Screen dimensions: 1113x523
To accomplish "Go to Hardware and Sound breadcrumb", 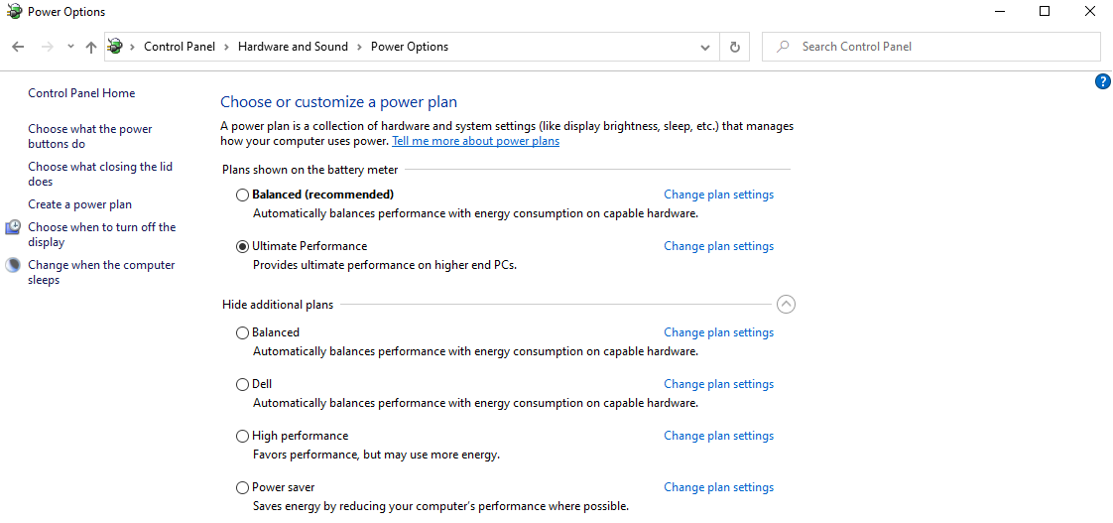I will tap(293, 47).
